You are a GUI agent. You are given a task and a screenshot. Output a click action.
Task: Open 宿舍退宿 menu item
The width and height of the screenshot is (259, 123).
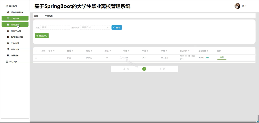click(x=15, y=24)
